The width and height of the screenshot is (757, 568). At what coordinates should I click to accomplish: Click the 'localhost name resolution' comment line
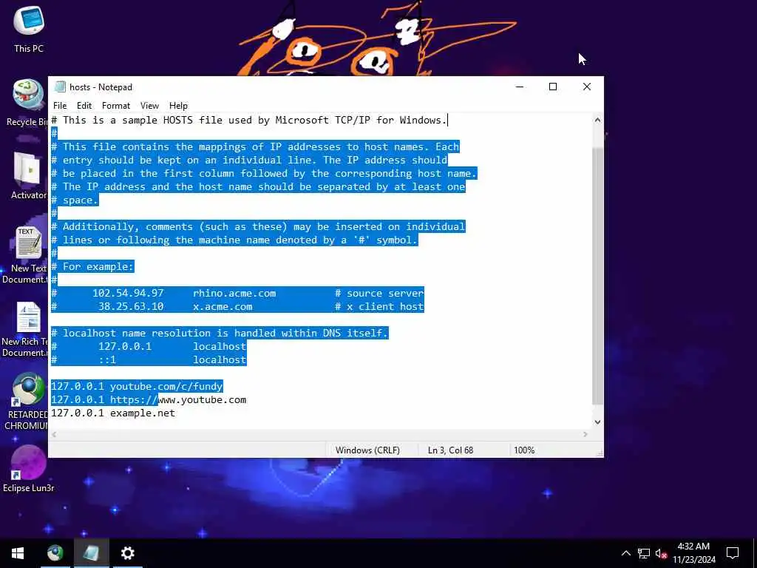point(220,334)
